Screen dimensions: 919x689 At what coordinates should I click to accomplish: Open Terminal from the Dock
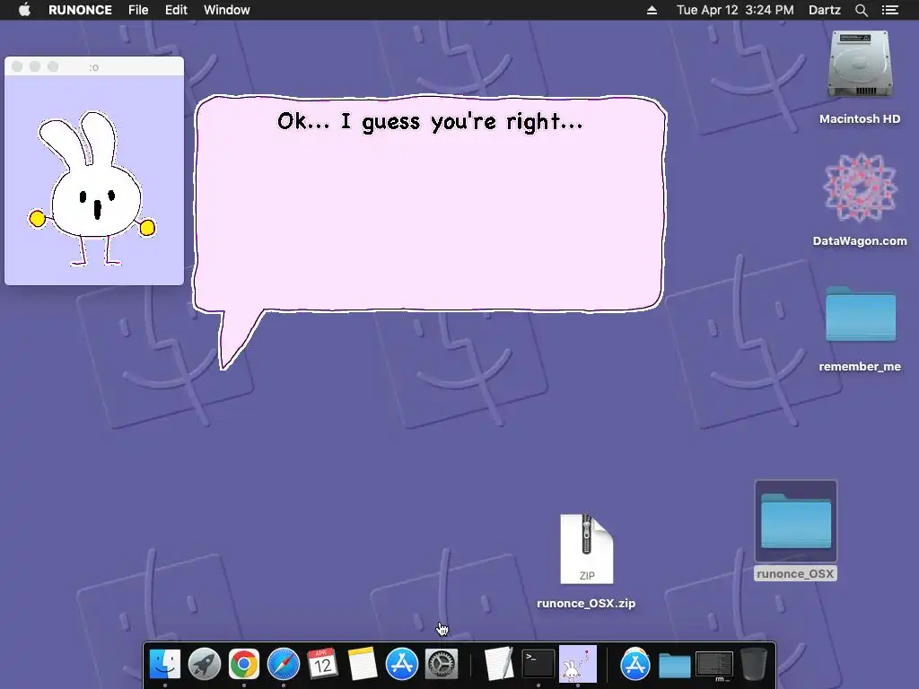tap(538, 665)
